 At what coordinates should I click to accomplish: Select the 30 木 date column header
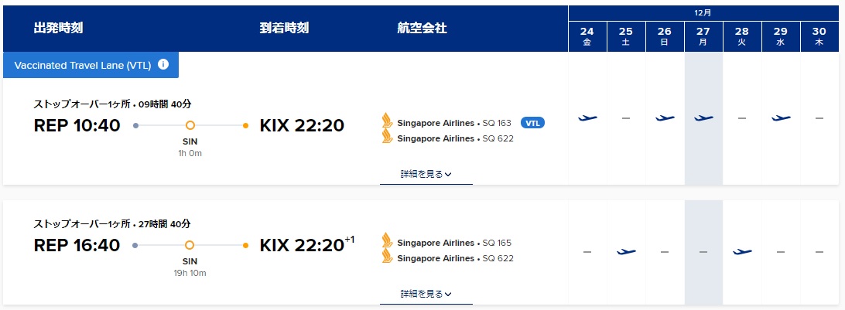[819, 36]
